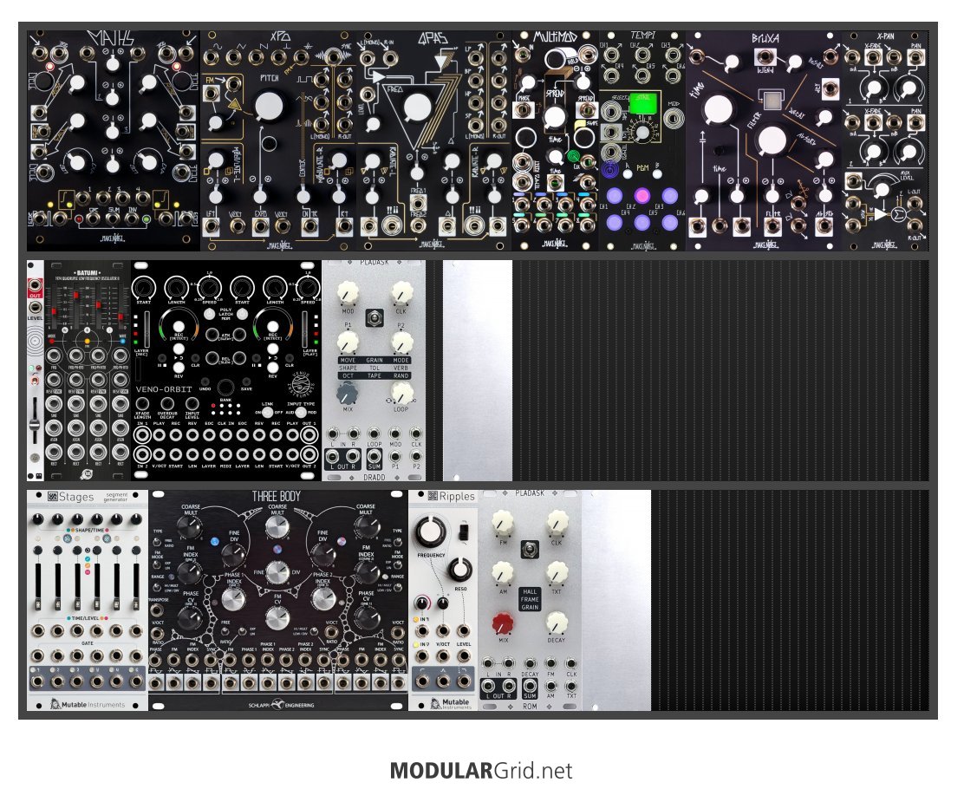Click the IN jack on Multimod
This screenshot has width=964, height=789.
click(523, 55)
